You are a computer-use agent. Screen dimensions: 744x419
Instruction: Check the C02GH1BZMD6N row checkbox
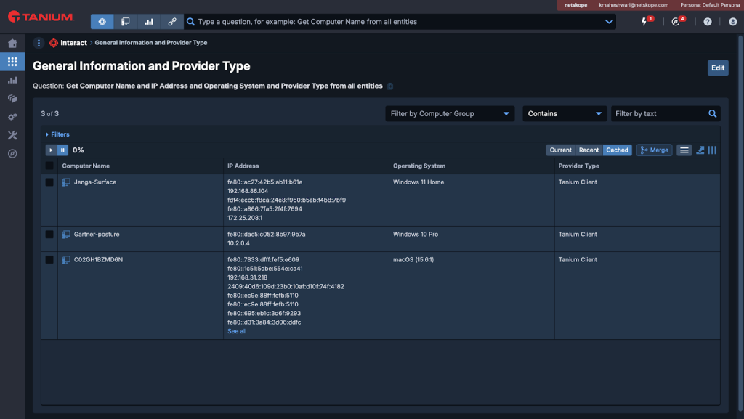pyautogui.click(x=49, y=260)
